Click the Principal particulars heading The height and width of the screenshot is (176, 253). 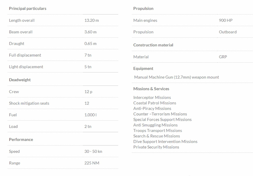pyautogui.click(x=28, y=8)
